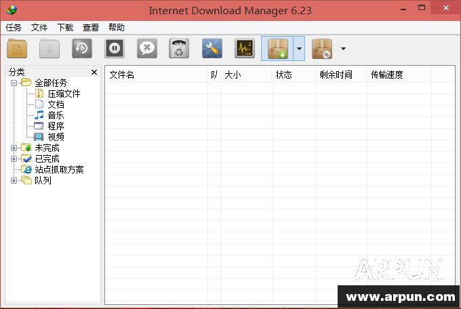Select the 音乐 category
This screenshot has width=461, height=309.
[56, 115]
